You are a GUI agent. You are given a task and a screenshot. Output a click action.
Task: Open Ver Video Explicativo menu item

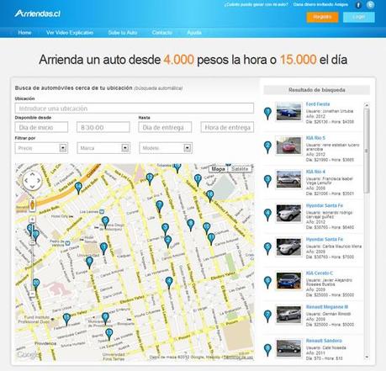pyautogui.click(x=70, y=33)
